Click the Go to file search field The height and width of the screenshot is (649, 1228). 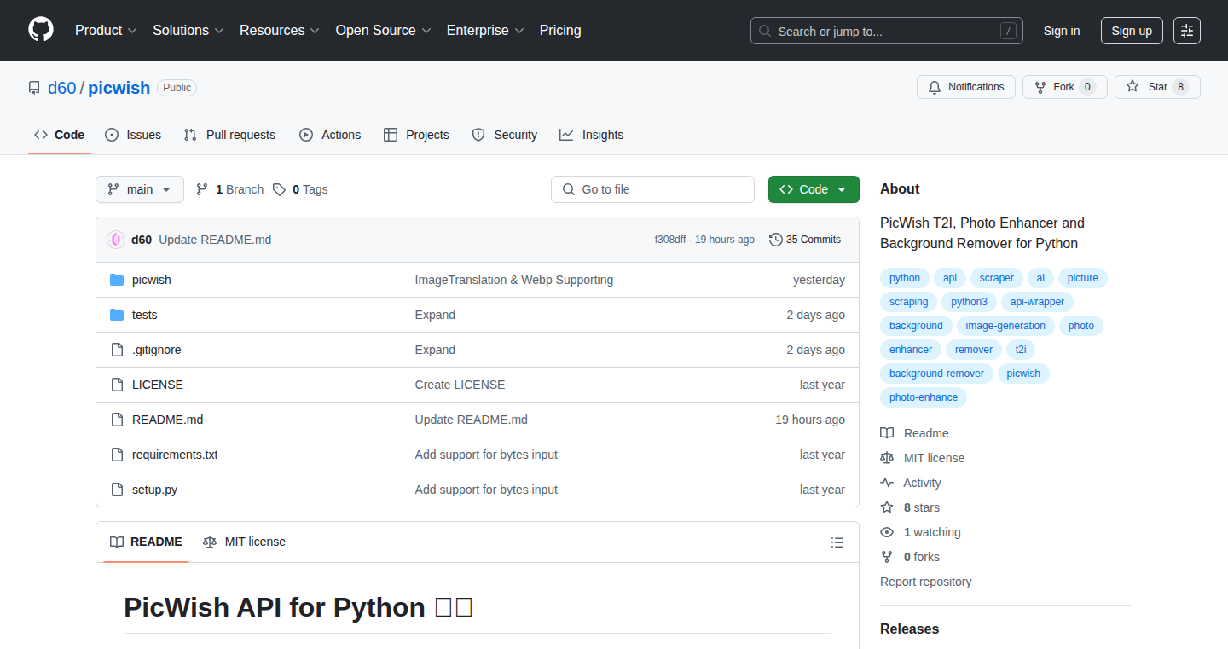pos(652,189)
